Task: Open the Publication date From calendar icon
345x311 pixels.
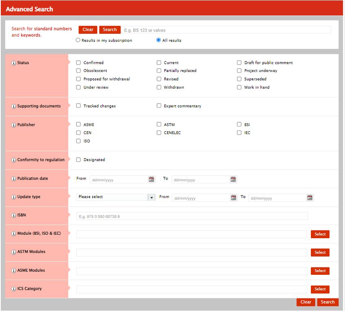Action: point(151,179)
